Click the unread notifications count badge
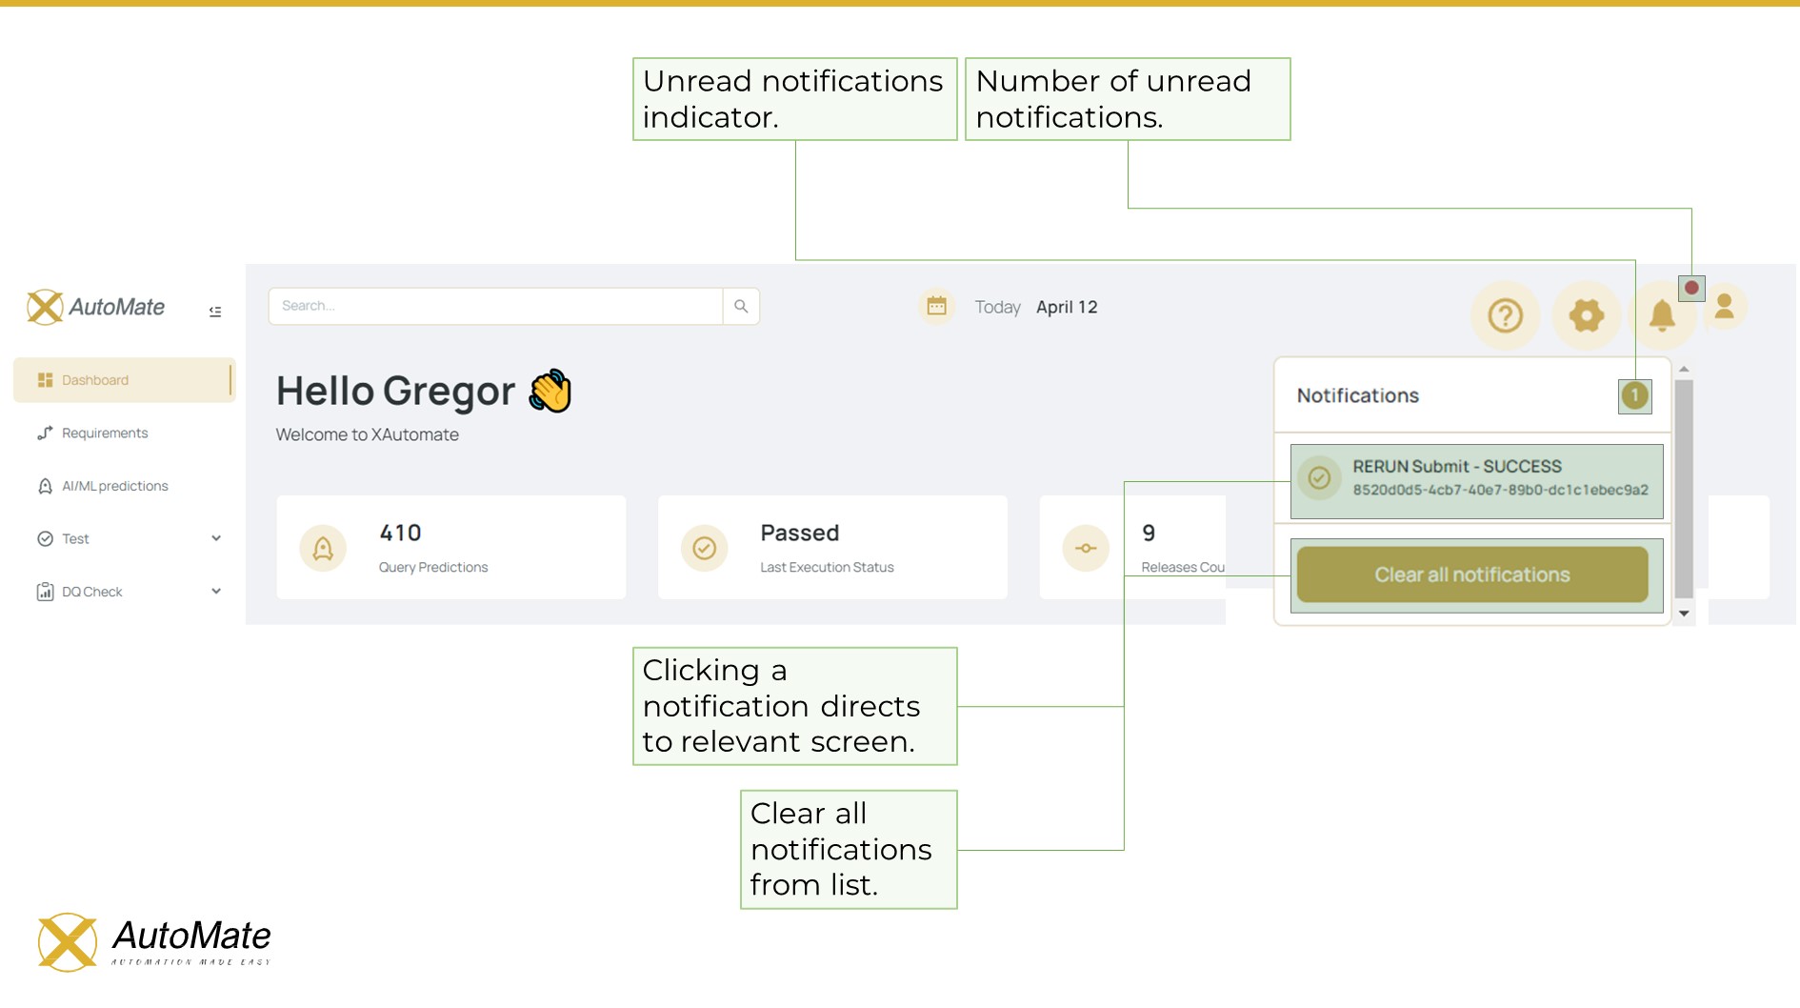The height and width of the screenshot is (1008, 1800). 1634,395
